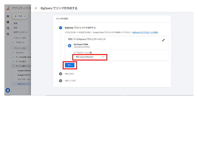Image resolution: width=198 pixels, height=149 pixels.
Task: Open the 作成 create dropdown button
Action: [20, 16]
